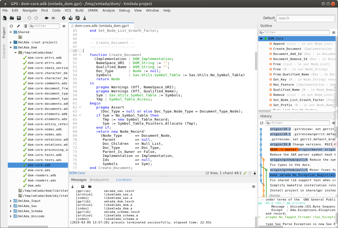338x228 pixels.
Task: Build the main project with hammer icon
Action: 78,18
